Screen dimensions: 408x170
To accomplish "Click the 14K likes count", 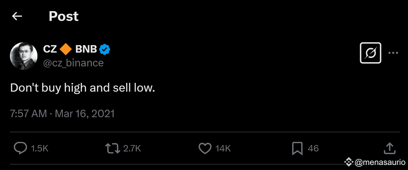I will [x=223, y=148].
